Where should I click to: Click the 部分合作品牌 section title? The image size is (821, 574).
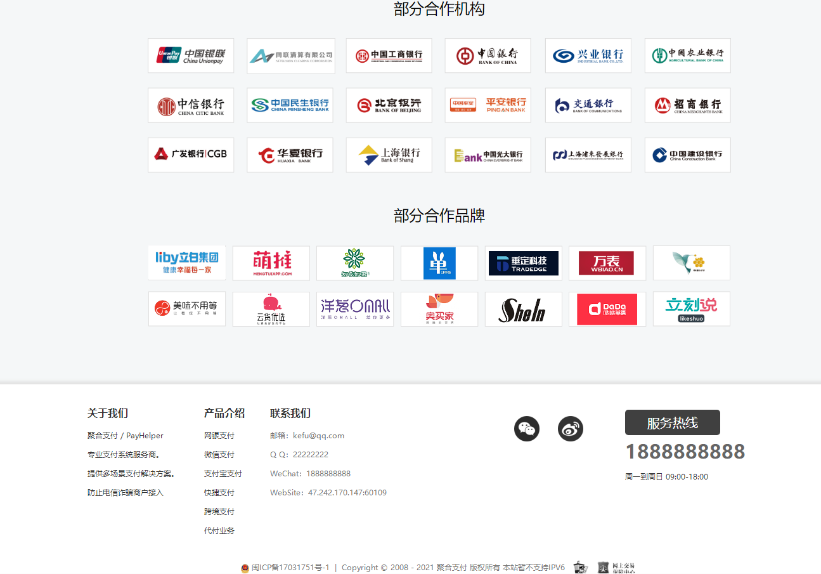click(439, 216)
